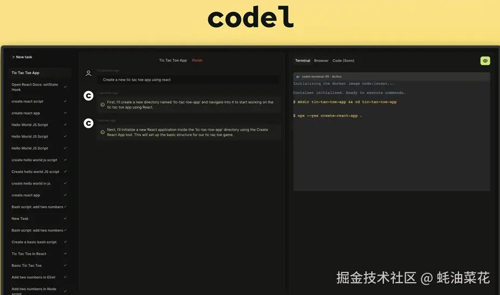Click the checkmark beside Basic Tic Tac Toe
The height and width of the screenshot is (295, 500).
(65, 265)
